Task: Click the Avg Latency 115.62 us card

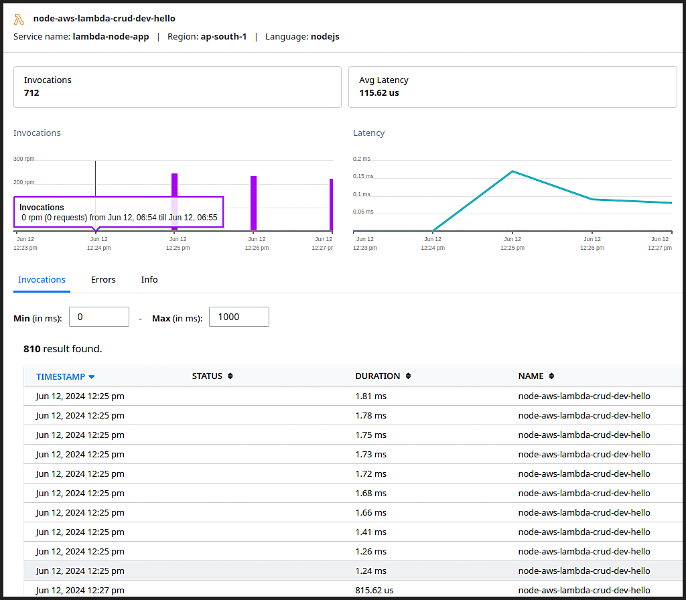Action: click(512, 87)
